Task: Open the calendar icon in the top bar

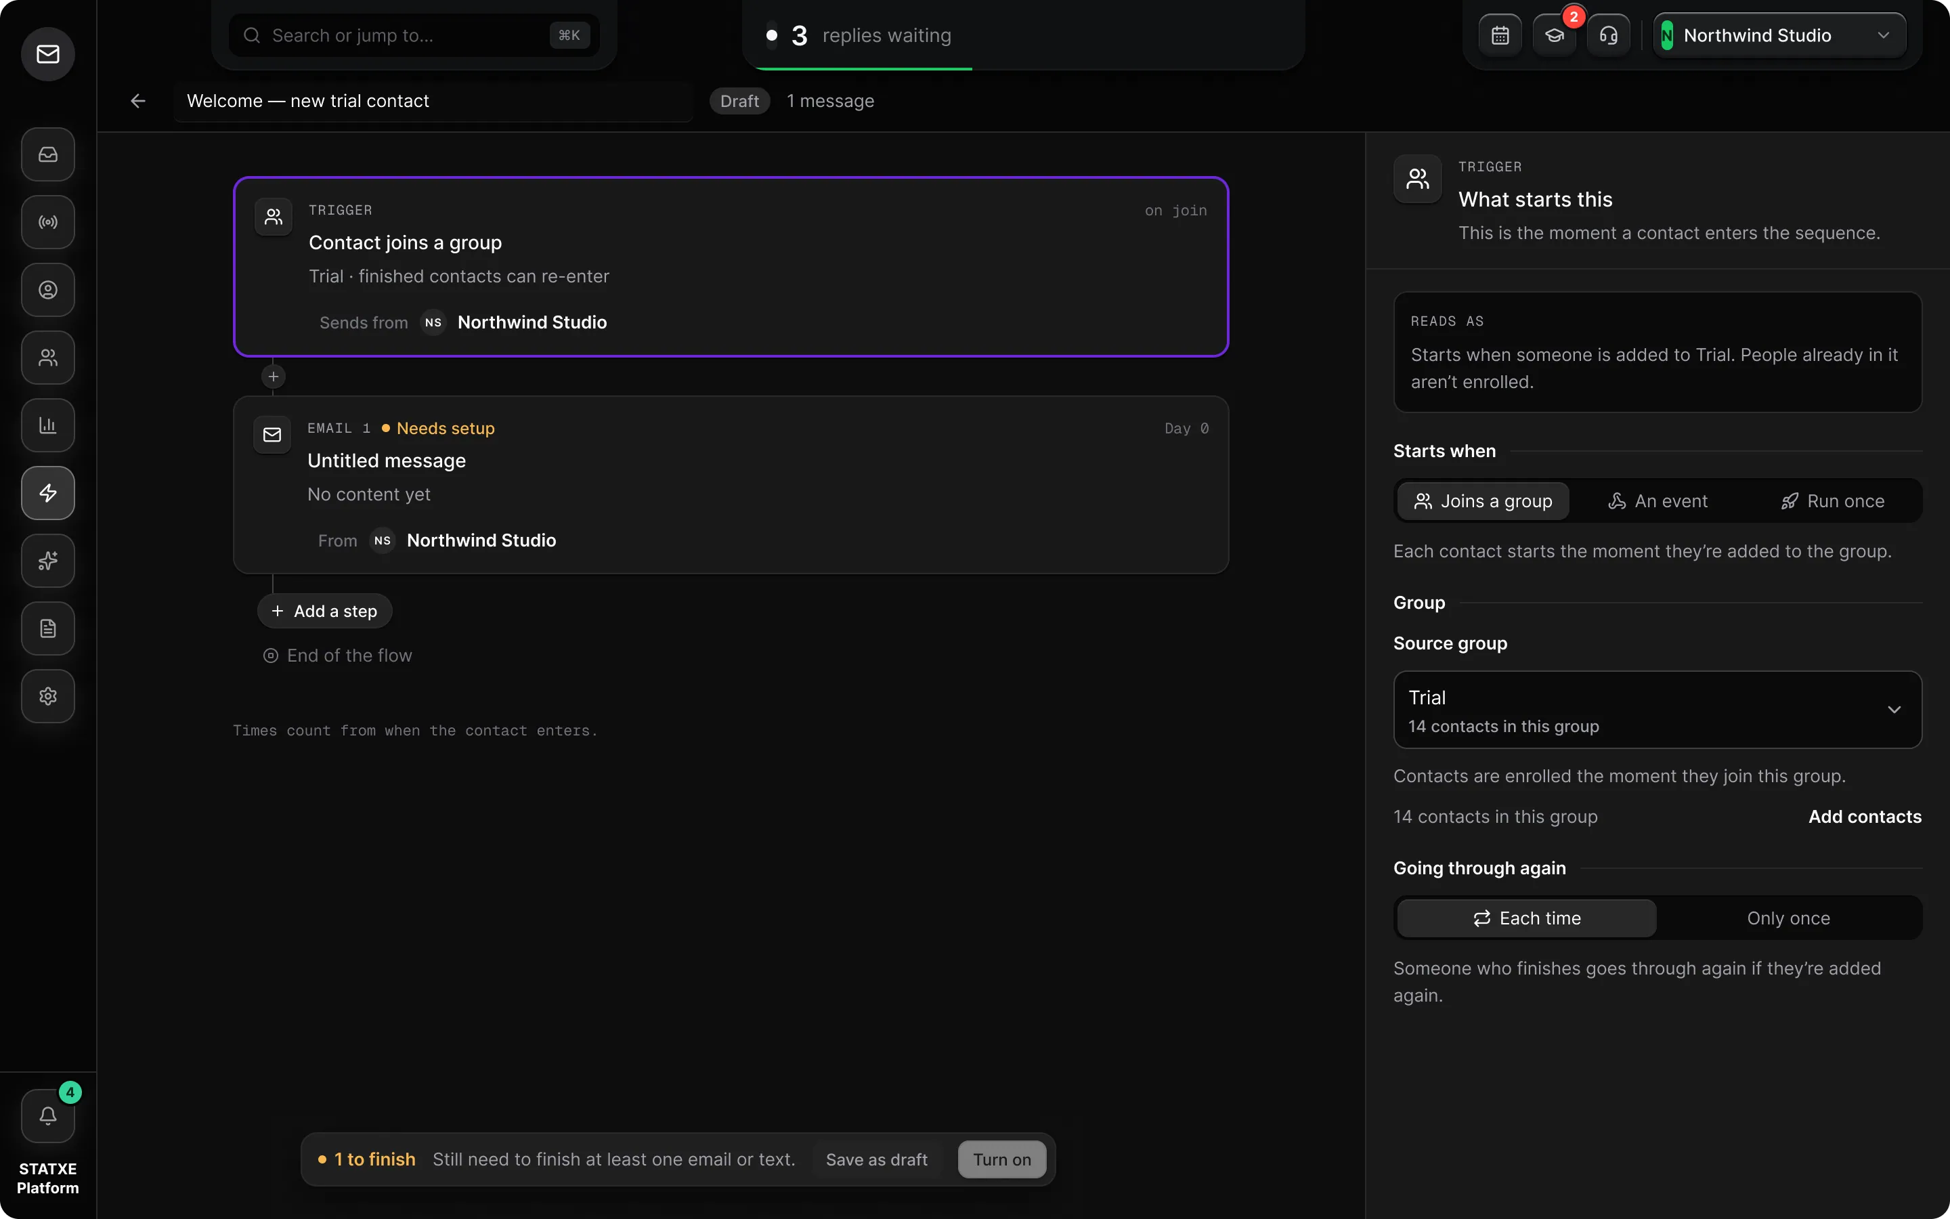Action: pyautogui.click(x=1500, y=35)
